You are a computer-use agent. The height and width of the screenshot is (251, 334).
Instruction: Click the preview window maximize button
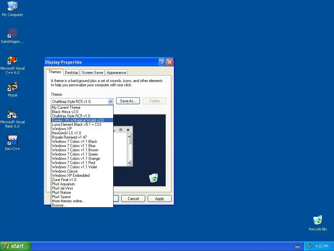[x=121, y=130]
